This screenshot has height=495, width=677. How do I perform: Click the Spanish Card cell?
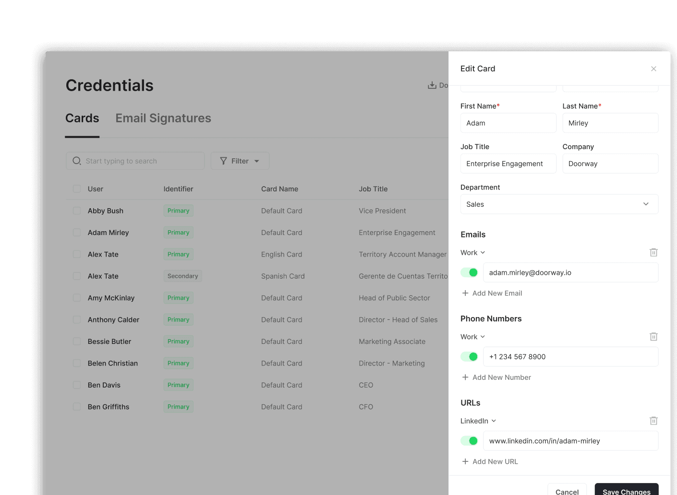point(283,276)
